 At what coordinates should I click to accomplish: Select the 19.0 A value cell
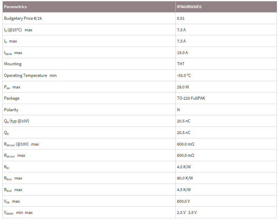click(x=182, y=53)
